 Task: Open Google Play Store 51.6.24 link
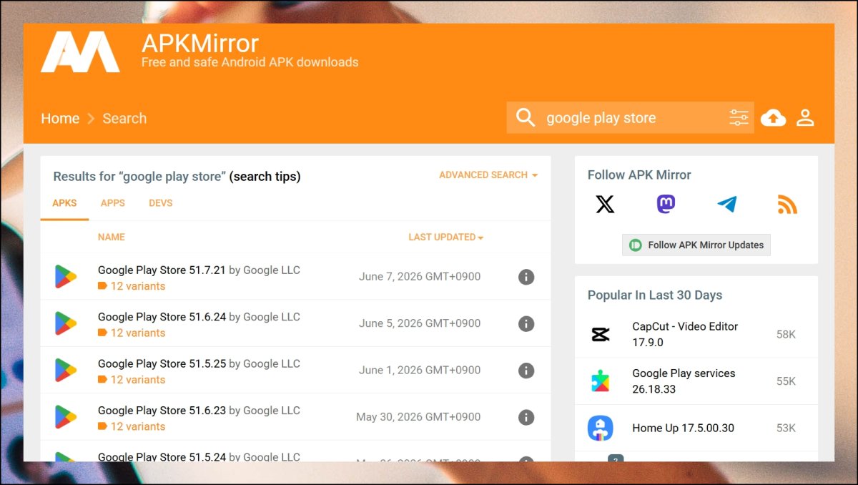point(162,317)
